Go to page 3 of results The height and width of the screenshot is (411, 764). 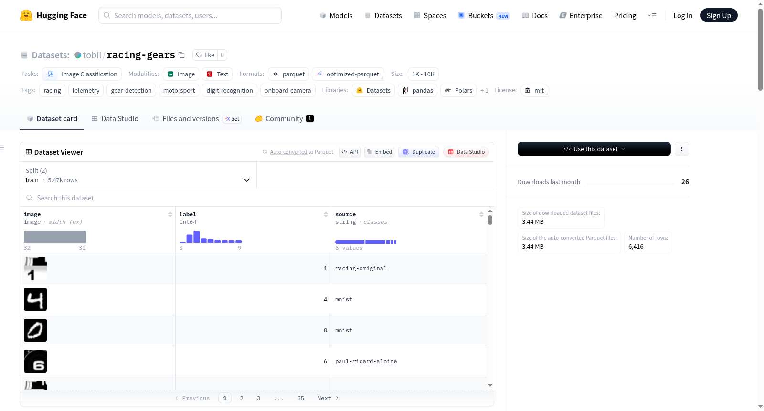coord(258,398)
